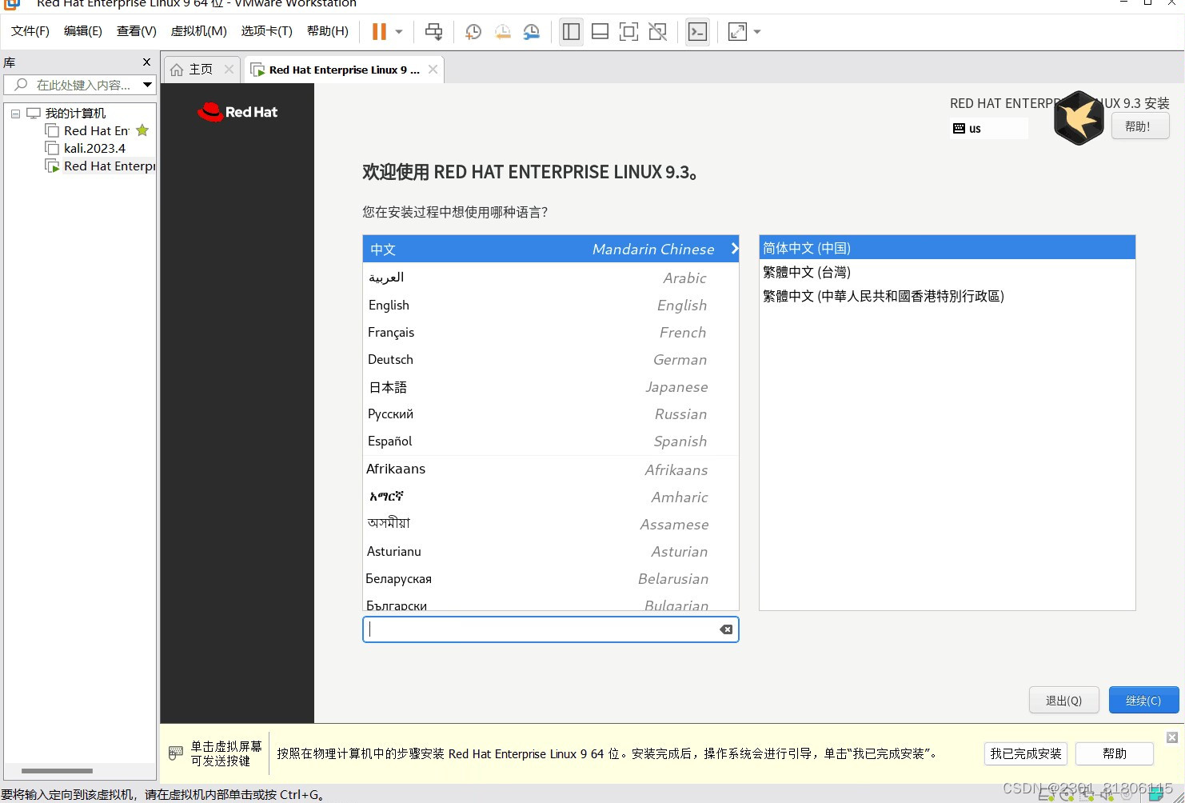Image resolution: width=1185 pixels, height=803 pixels.
Task: Toggle Unity mode icon
Action: (x=657, y=32)
